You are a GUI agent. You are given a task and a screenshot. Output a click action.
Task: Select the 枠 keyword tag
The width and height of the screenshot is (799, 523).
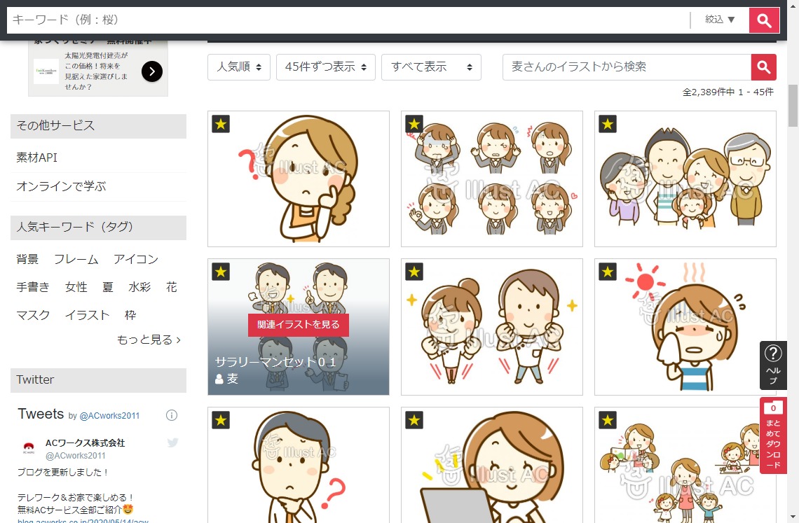pos(130,315)
